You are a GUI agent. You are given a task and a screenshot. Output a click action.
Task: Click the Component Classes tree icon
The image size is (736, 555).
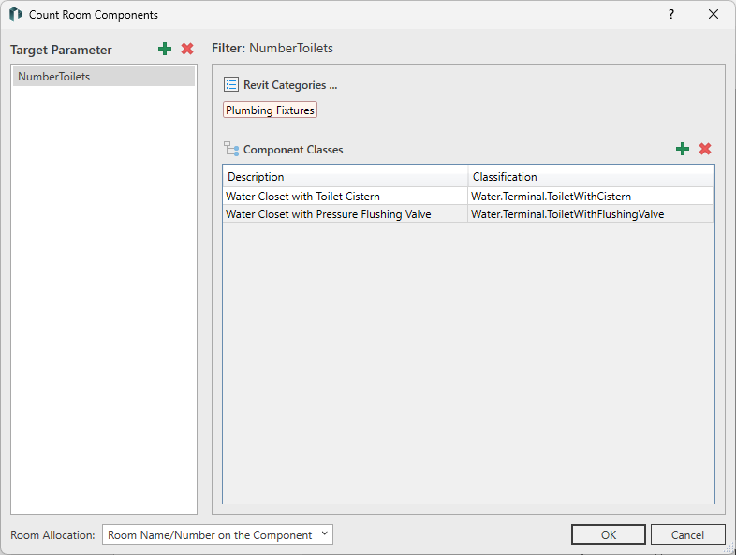(231, 149)
